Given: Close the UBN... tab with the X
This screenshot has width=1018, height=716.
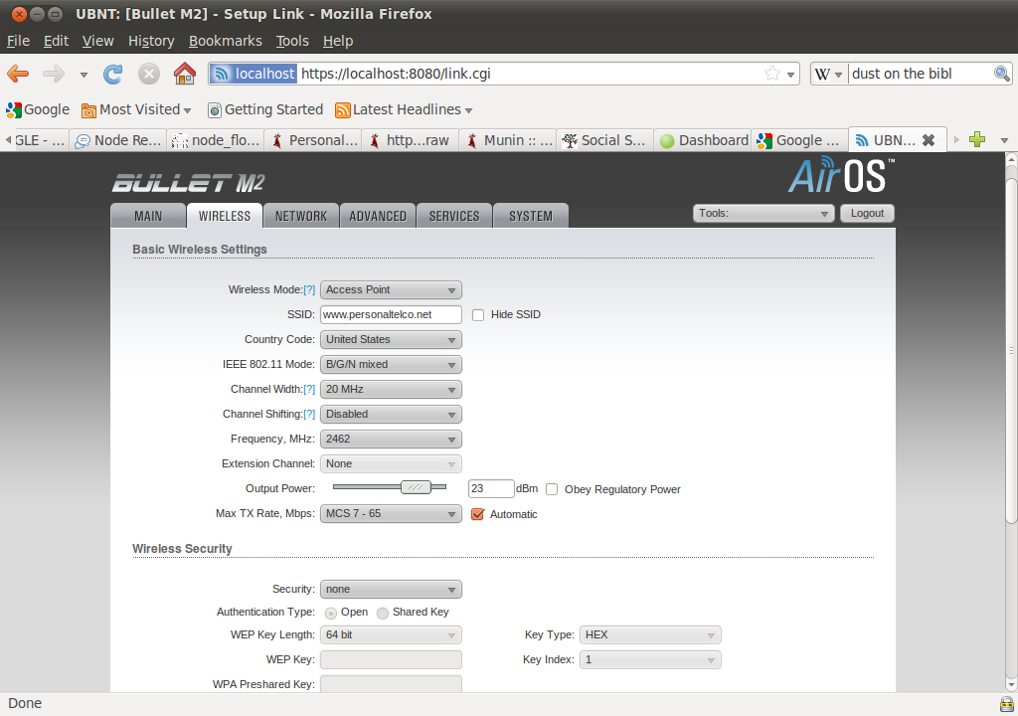Looking at the screenshot, I should 929,140.
